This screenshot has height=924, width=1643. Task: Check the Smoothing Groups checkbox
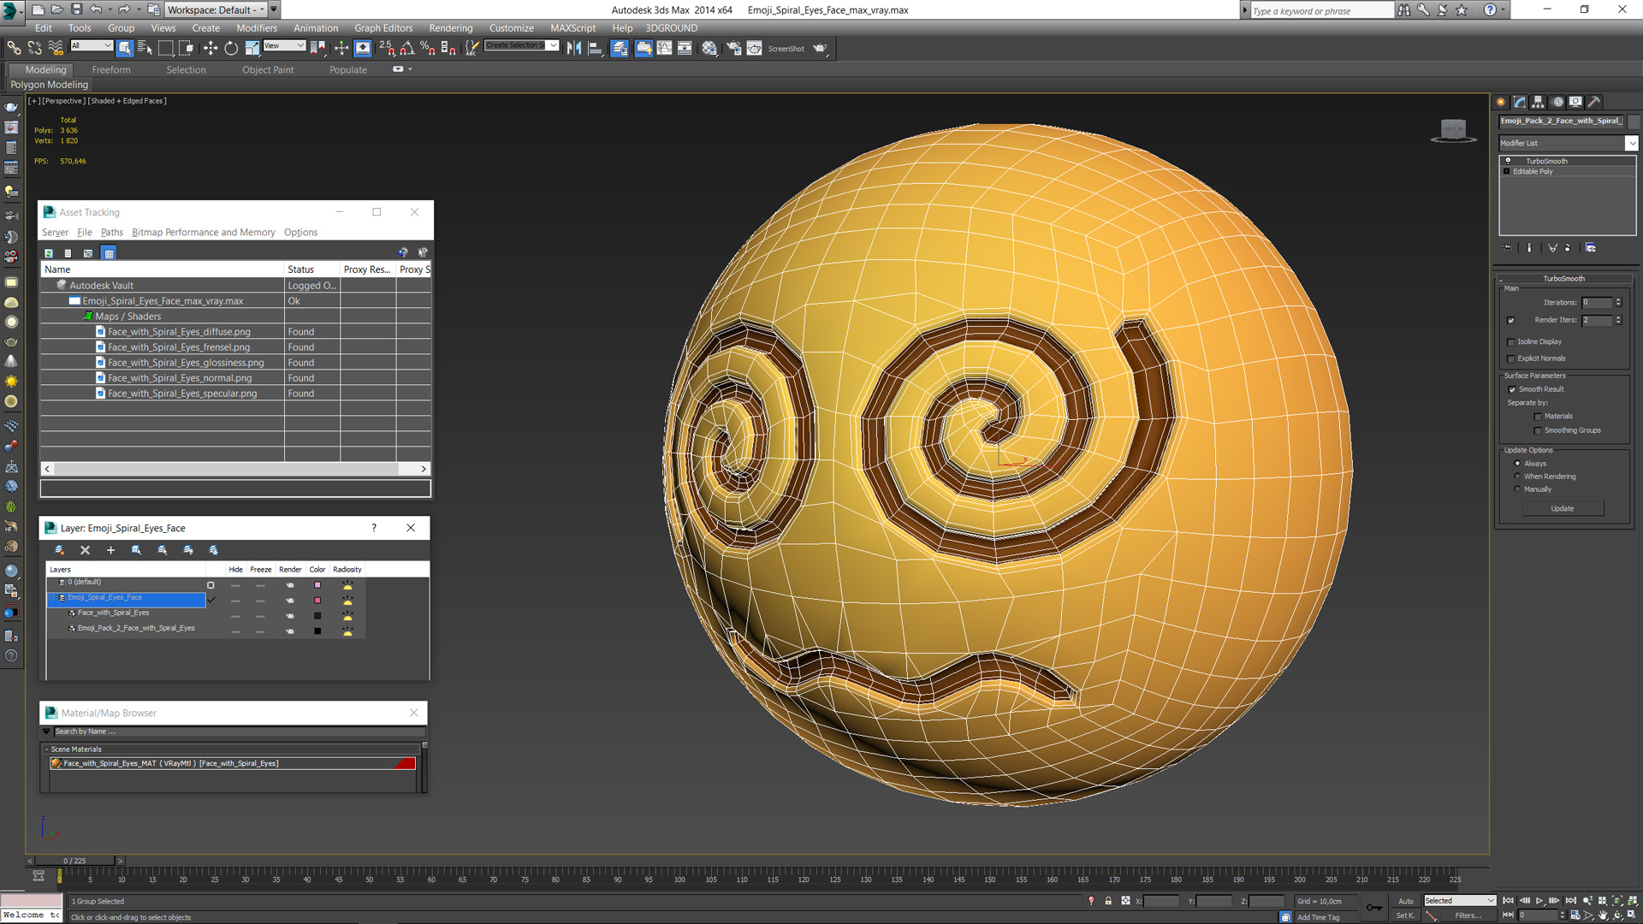tap(1538, 431)
